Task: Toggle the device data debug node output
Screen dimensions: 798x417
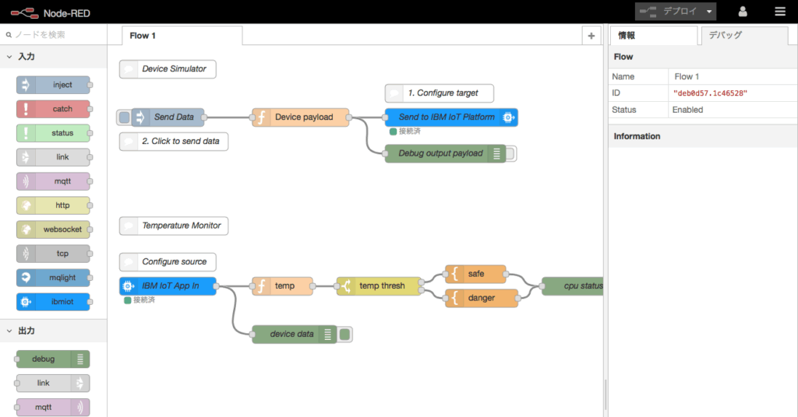Action: coord(344,335)
